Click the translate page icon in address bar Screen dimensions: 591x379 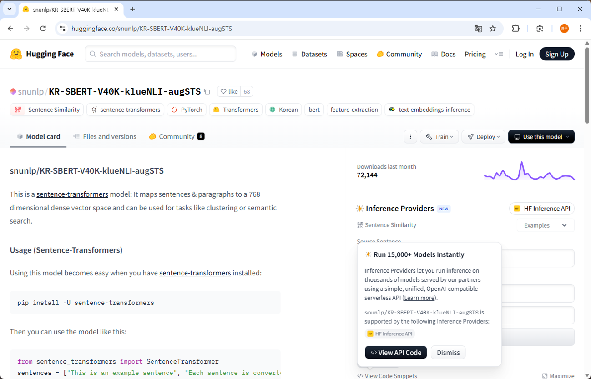478,29
